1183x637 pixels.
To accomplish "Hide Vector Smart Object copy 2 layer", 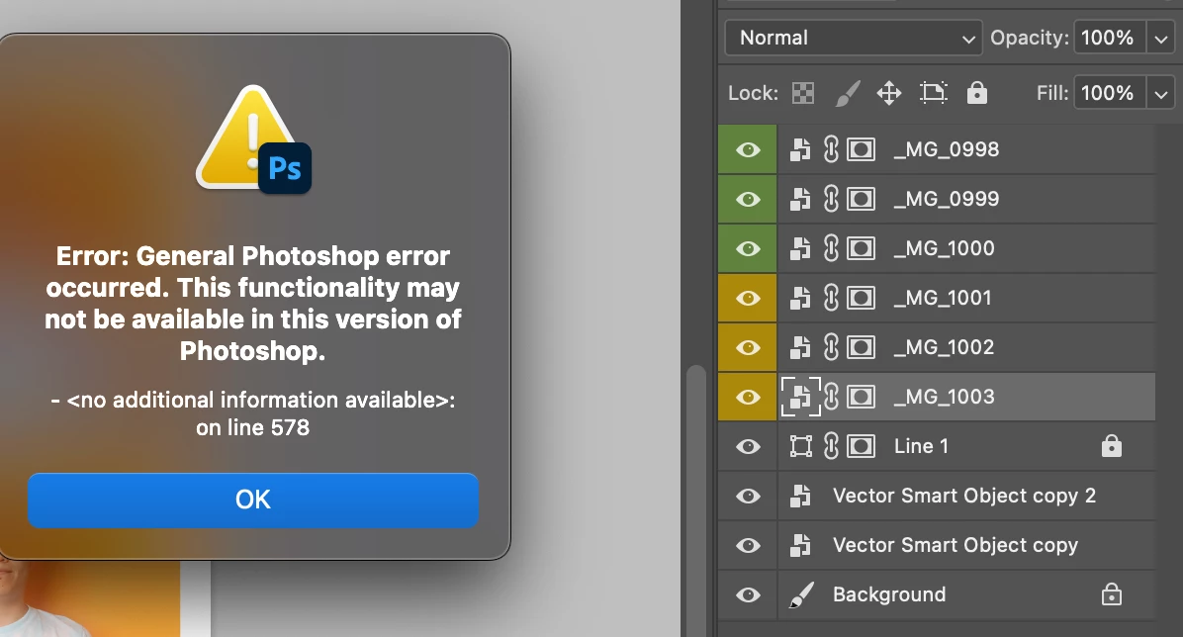I will (748, 496).
